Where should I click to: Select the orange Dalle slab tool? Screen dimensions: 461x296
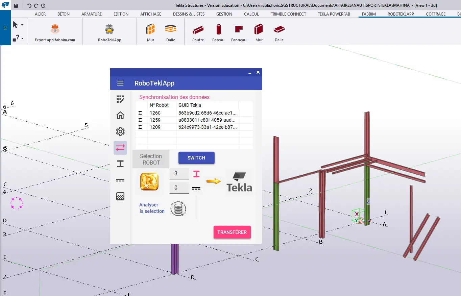click(x=171, y=29)
